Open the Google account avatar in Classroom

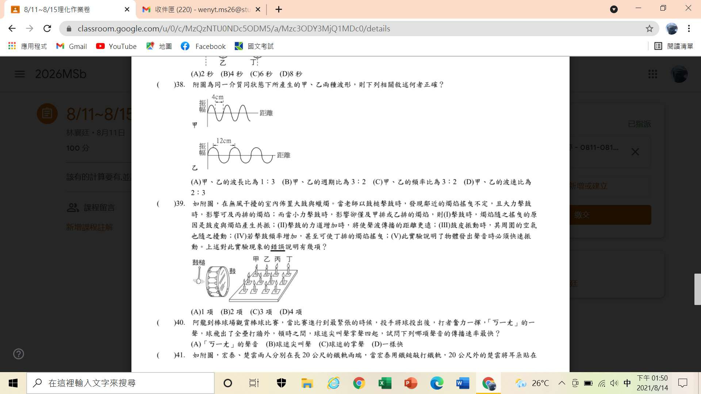pos(679,74)
